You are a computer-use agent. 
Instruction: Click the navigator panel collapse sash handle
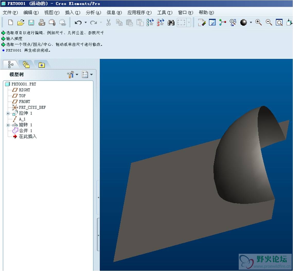(x=98, y=197)
